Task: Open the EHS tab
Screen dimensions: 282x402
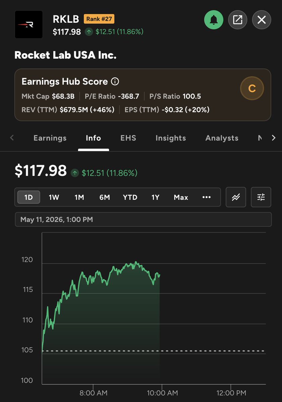Action: pyautogui.click(x=128, y=138)
